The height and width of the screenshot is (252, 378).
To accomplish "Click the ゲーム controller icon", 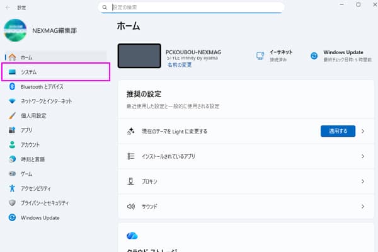I will 12,174.
